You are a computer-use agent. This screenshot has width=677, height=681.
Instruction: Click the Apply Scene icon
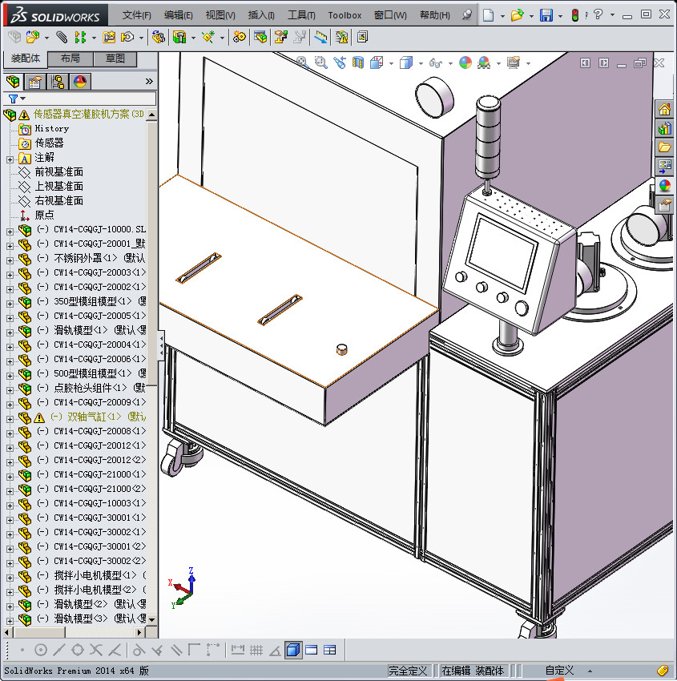click(484, 63)
